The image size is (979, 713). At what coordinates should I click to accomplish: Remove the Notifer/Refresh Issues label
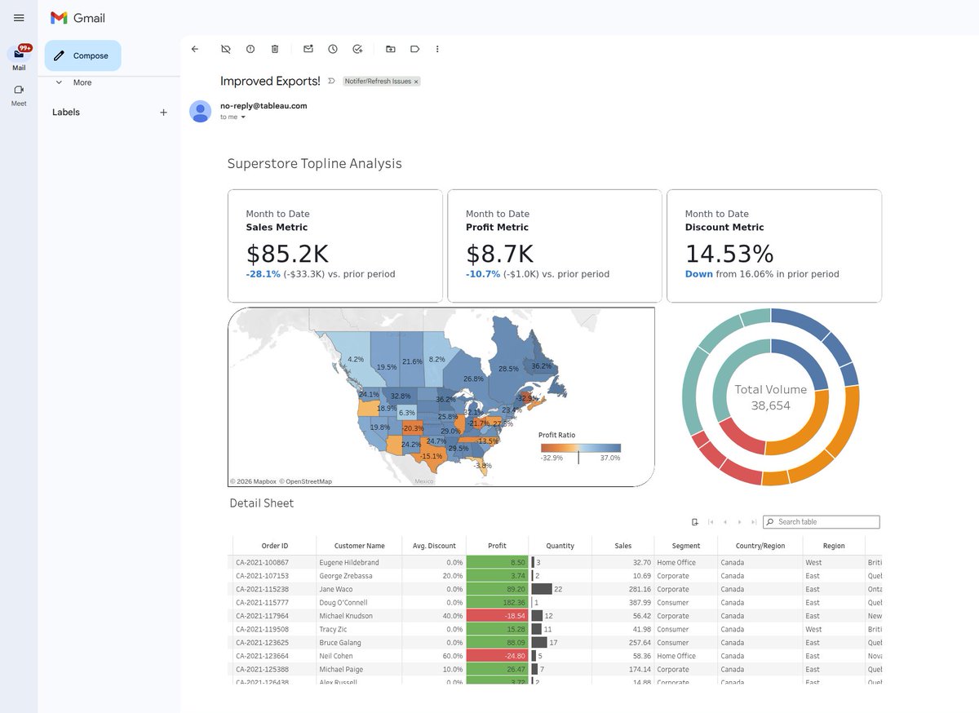(x=416, y=82)
